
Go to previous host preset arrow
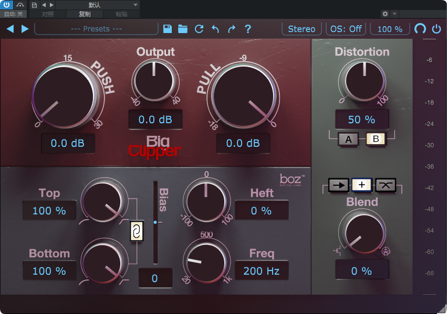tap(44, 5)
